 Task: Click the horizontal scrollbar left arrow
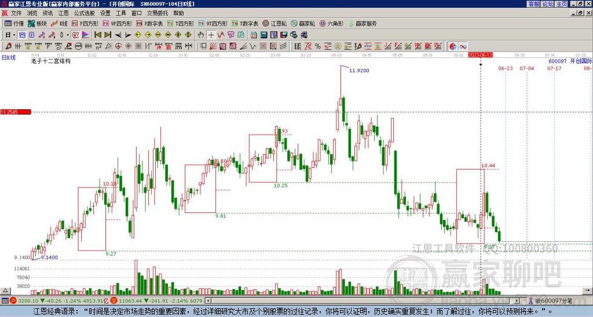point(208,301)
